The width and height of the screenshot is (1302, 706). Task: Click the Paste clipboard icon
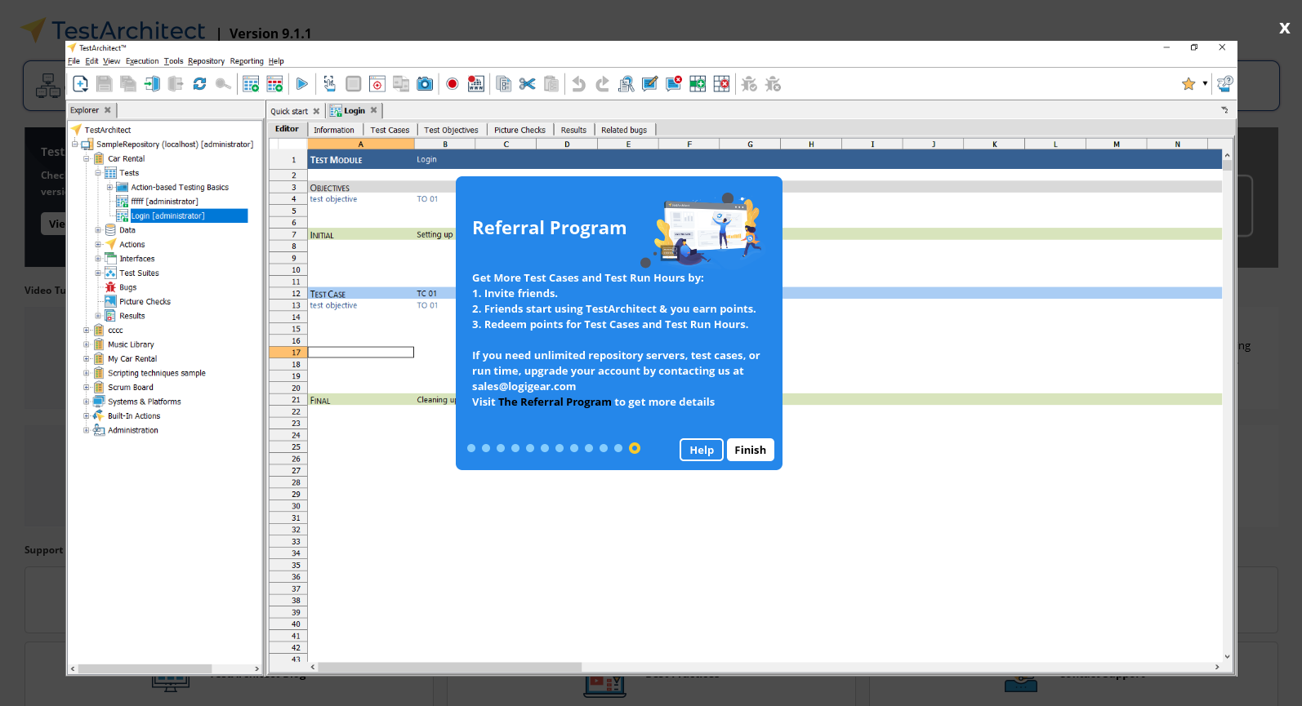(x=551, y=83)
